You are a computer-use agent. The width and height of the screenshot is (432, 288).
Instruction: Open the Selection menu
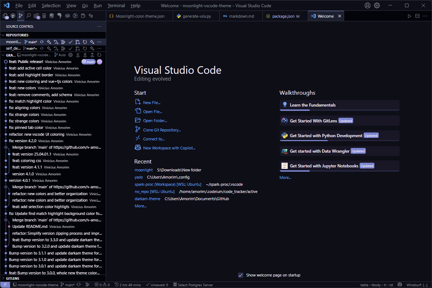51,5
